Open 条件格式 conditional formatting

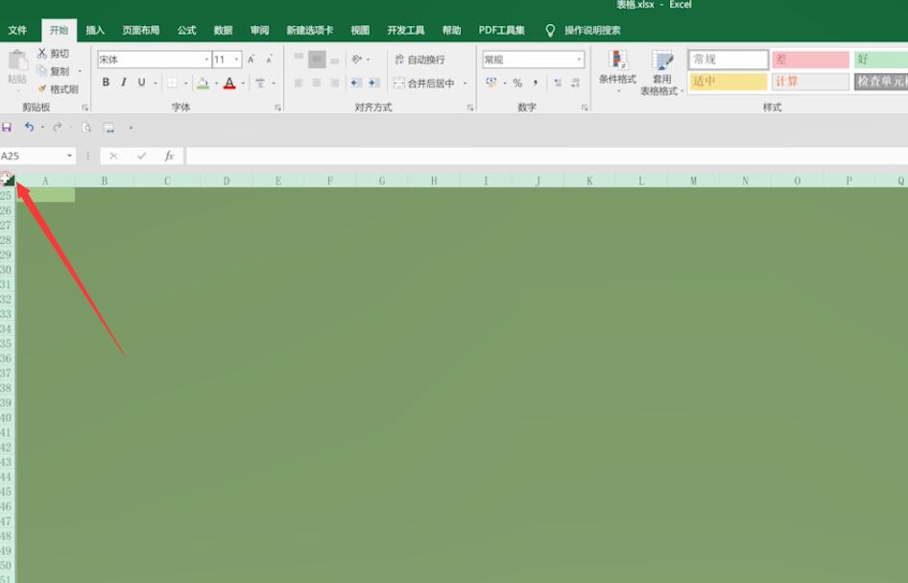tap(617, 72)
